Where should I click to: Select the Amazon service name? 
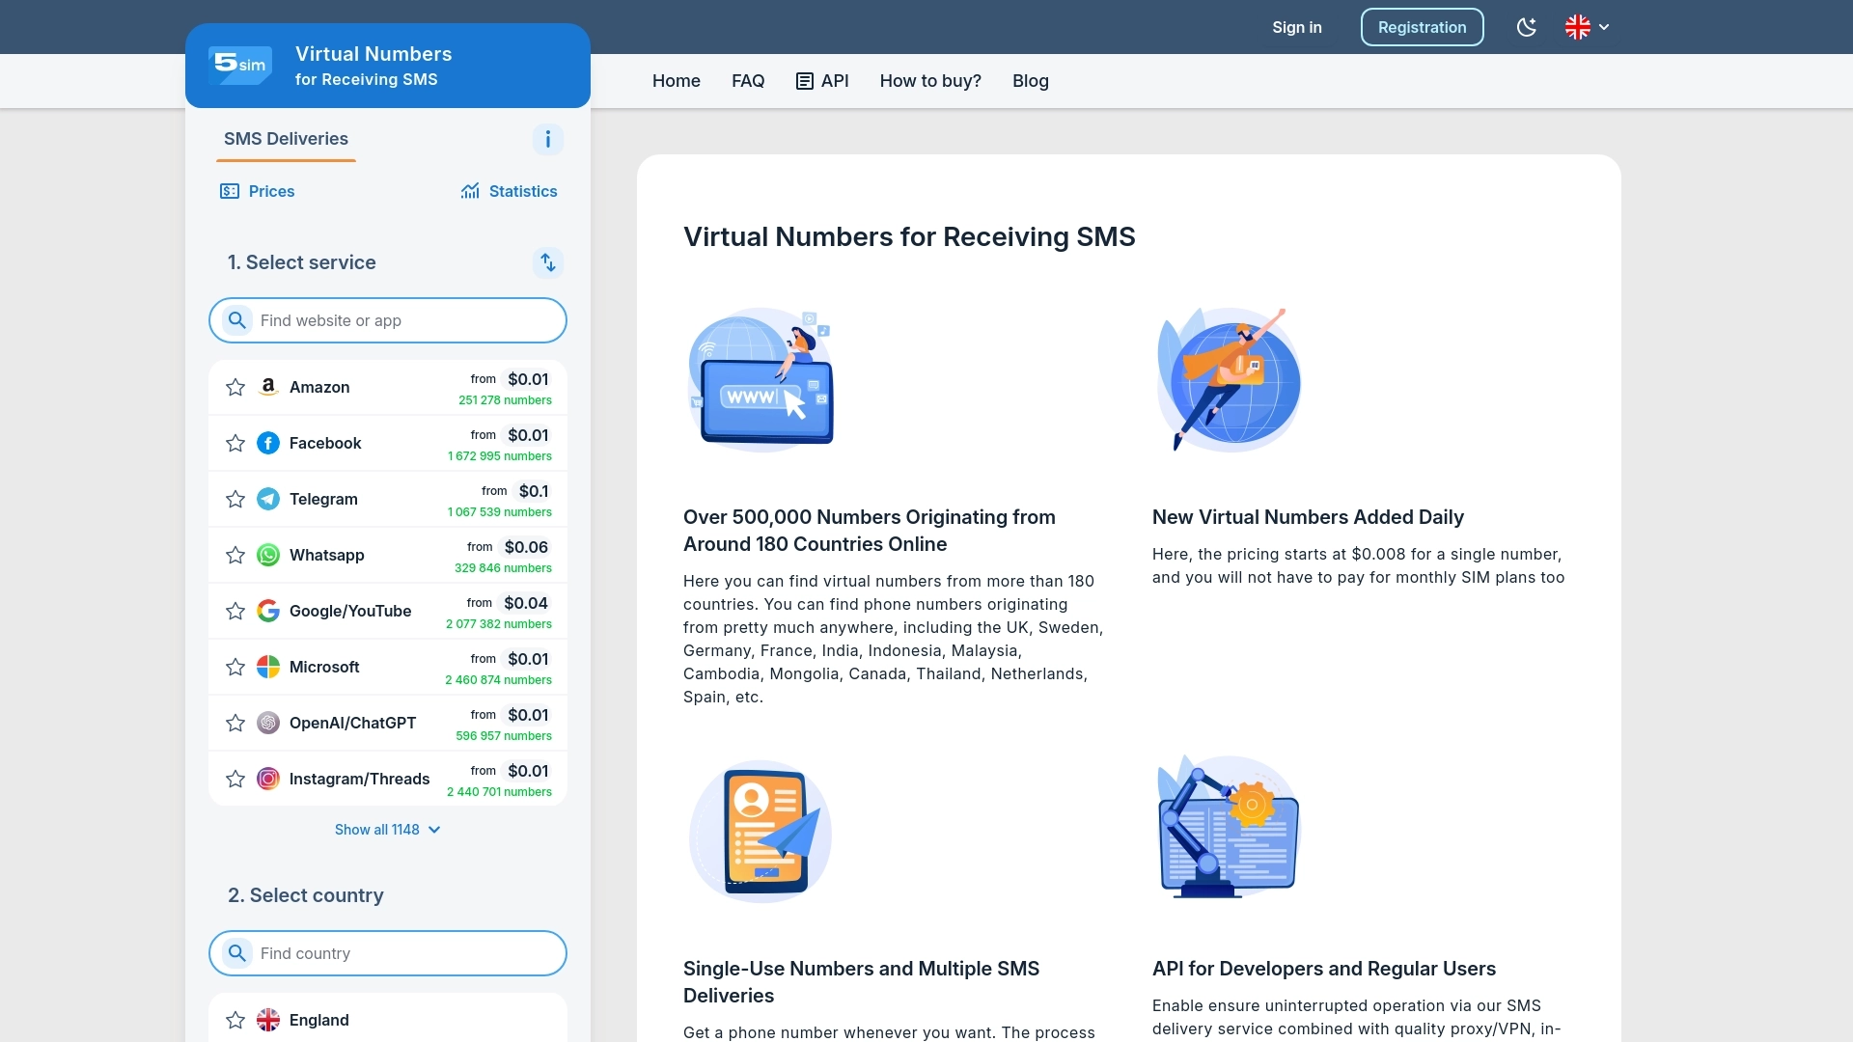[319, 387]
